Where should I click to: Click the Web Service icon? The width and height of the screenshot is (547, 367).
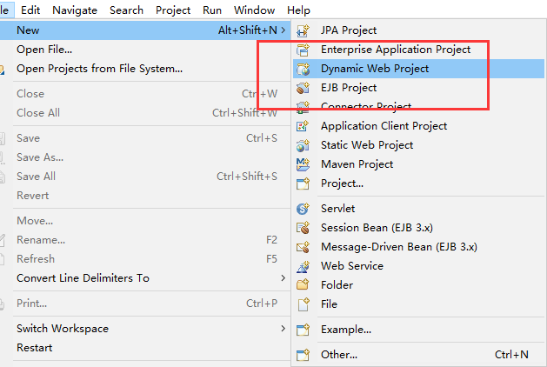pyautogui.click(x=303, y=266)
